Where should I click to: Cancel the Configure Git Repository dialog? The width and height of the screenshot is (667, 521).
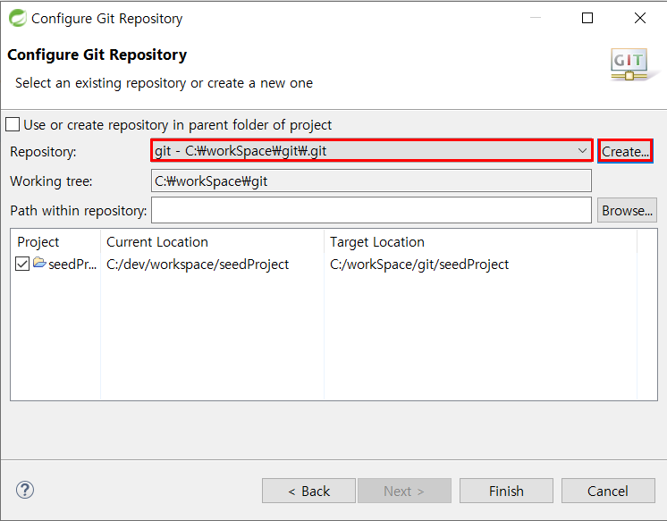click(x=608, y=491)
